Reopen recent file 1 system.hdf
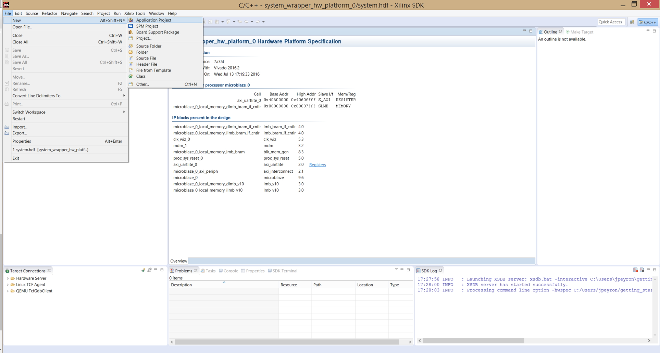The image size is (660, 353). tap(66, 150)
